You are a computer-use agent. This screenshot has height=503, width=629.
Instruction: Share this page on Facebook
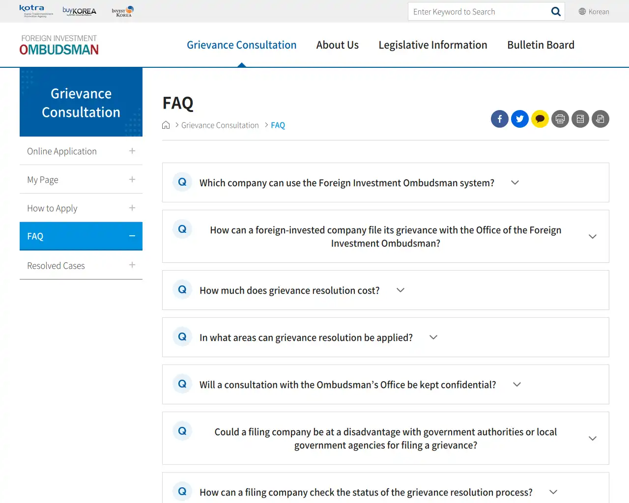pyautogui.click(x=499, y=119)
